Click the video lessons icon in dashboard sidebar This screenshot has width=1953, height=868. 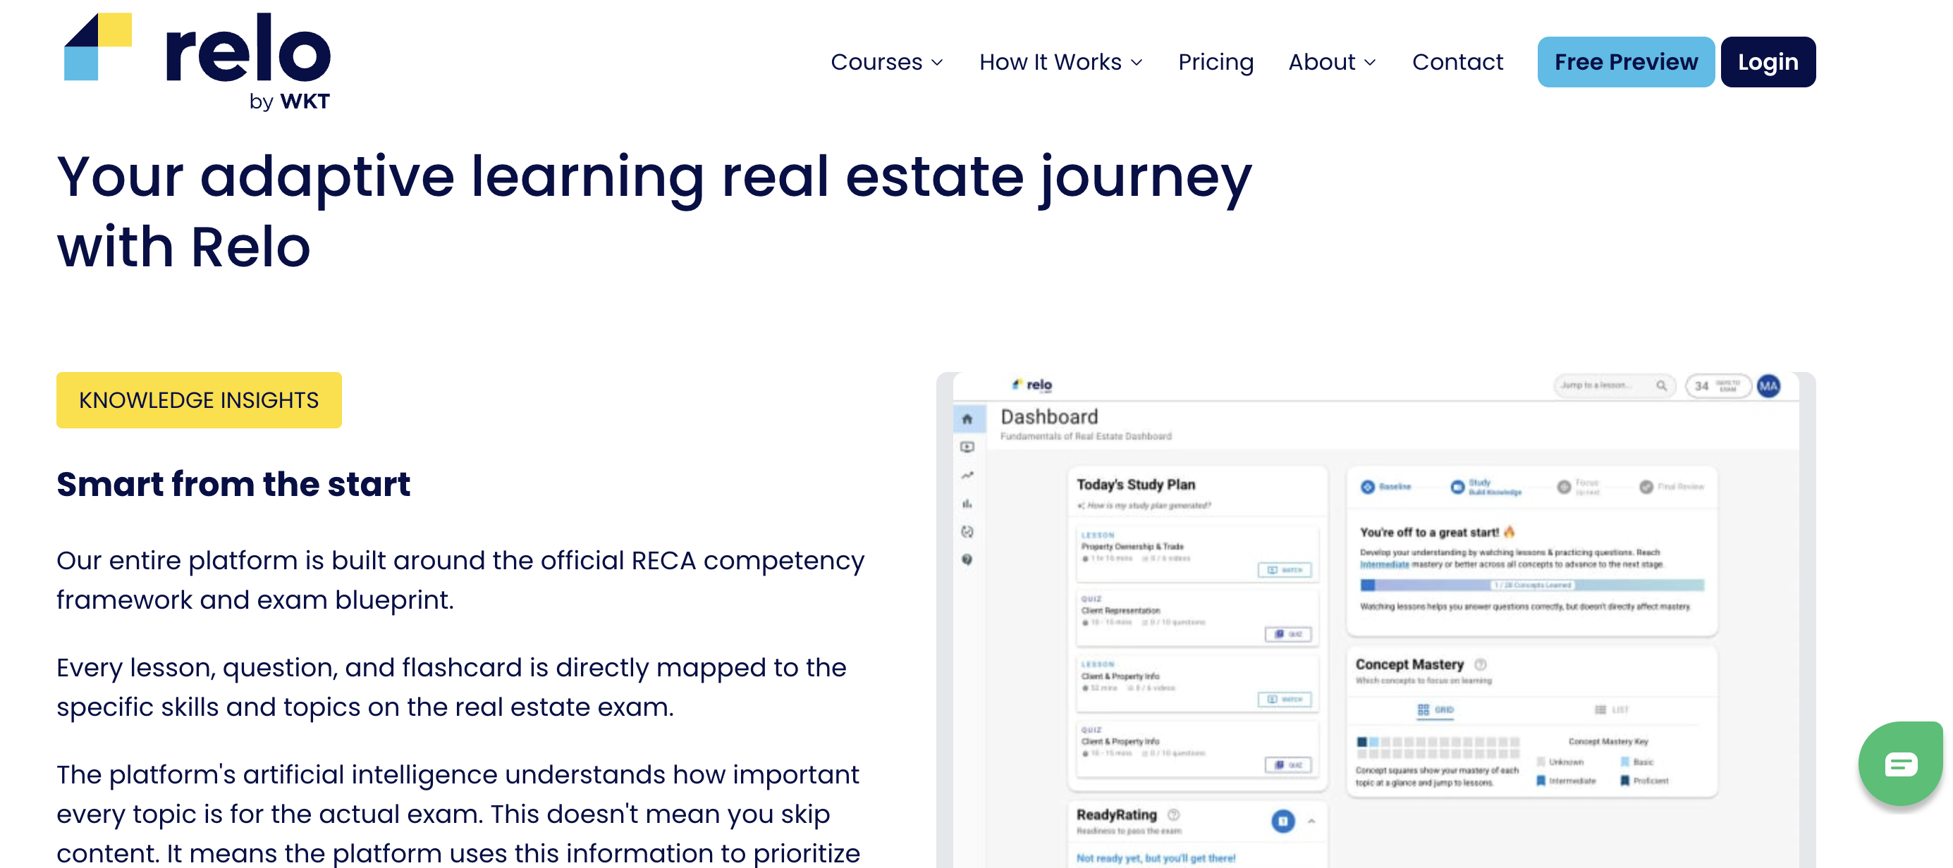click(967, 447)
